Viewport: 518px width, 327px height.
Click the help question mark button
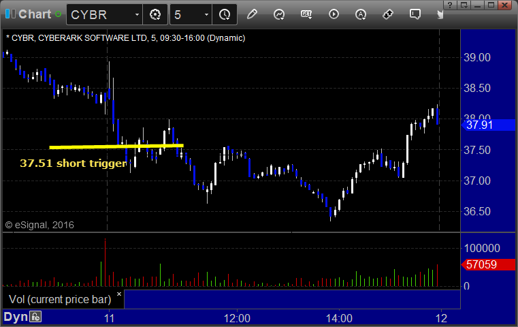coord(450,5)
